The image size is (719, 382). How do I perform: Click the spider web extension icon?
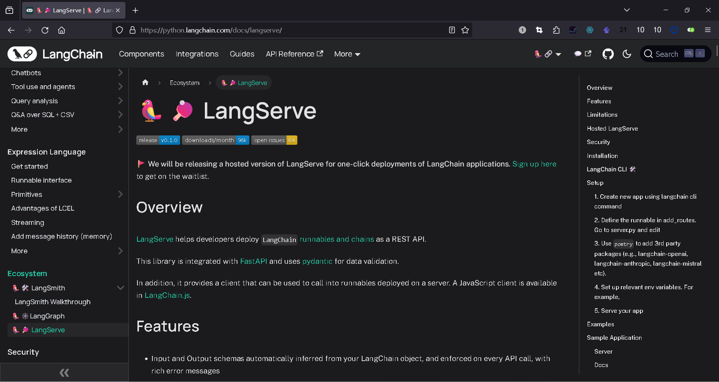pyautogui.click(x=590, y=30)
